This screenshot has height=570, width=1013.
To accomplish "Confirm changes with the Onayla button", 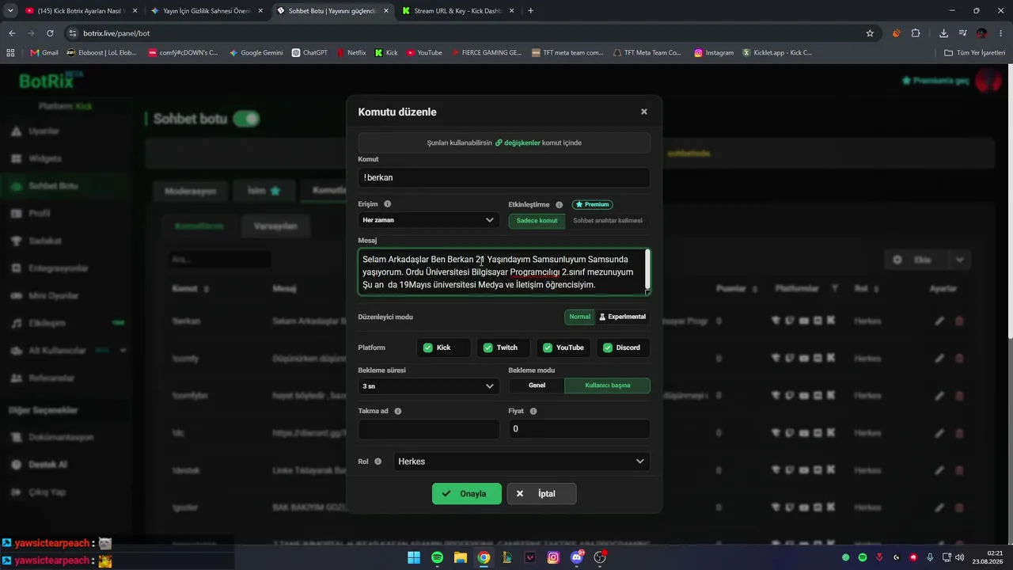I will (467, 493).
